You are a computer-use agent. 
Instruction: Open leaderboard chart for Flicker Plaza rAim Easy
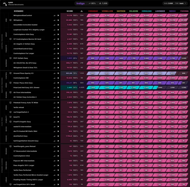(x=54, y=83)
